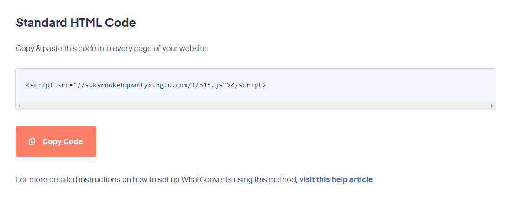The image size is (506, 197).
Task: Open the 'visit this help article' link
Action: [x=336, y=179]
